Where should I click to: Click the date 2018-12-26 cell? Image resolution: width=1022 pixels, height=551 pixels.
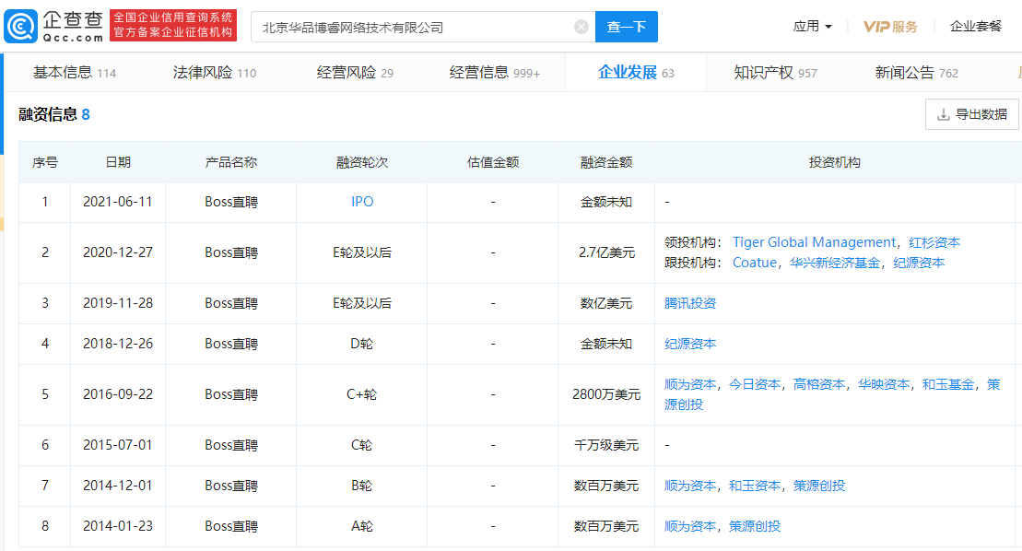117,344
